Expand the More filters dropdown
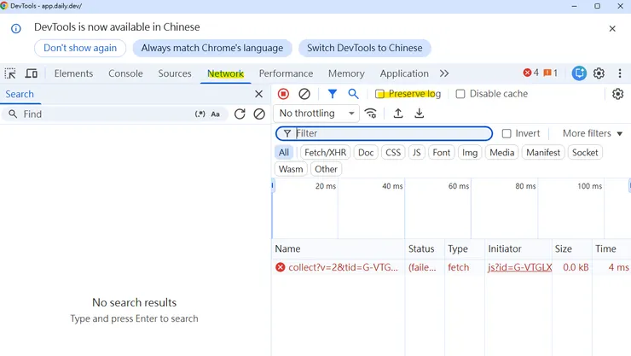The width and height of the screenshot is (631, 356). coord(593,133)
